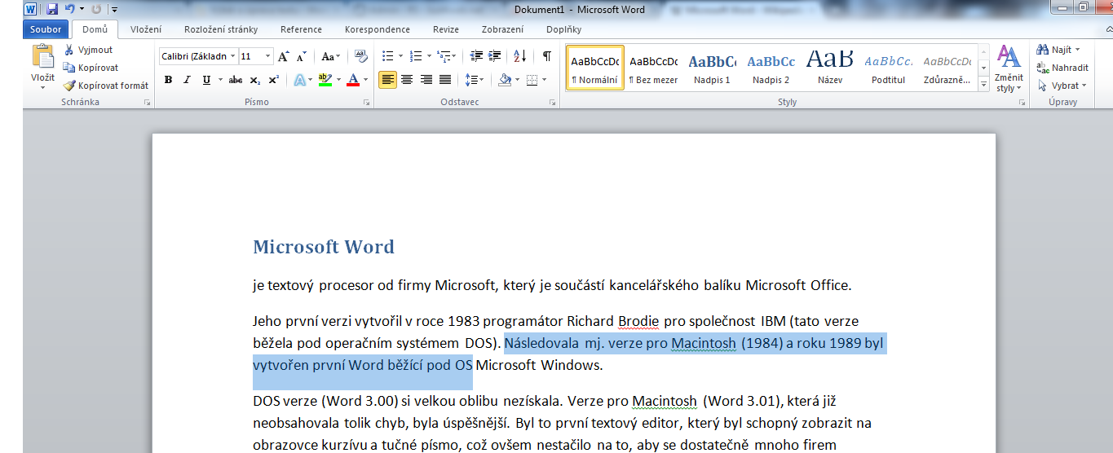This screenshot has width=1113, height=453.
Task: Click the Clear Formatting eraser icon
Action: (x=361, y=56)
